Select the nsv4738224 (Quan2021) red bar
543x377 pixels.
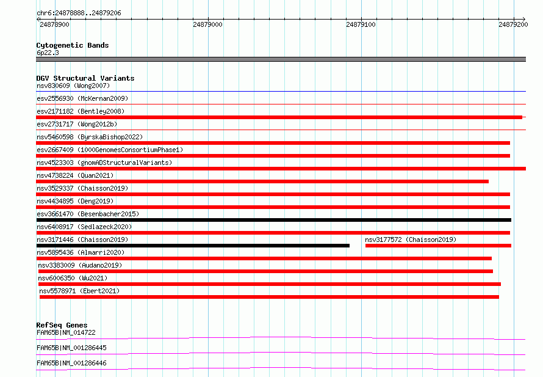point(262,181)
